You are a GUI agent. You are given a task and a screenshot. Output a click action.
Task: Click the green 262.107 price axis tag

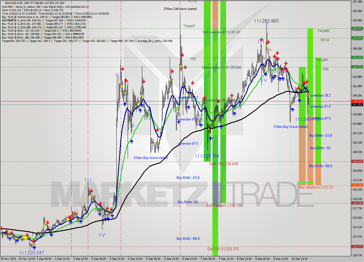coord(357,28)
